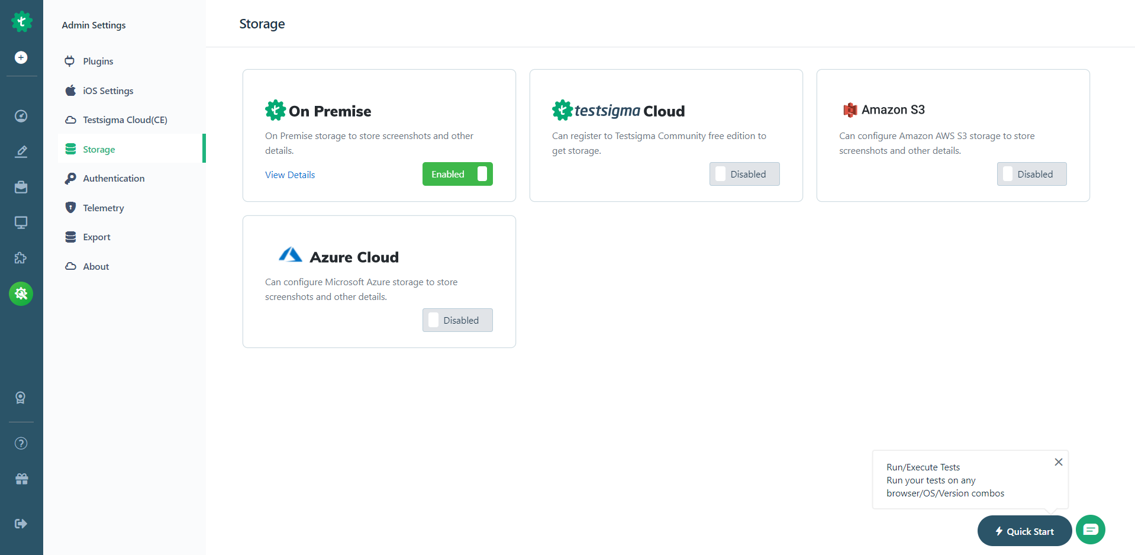Close the Run/Execute Tests tooltip

tap(1059, 462)
